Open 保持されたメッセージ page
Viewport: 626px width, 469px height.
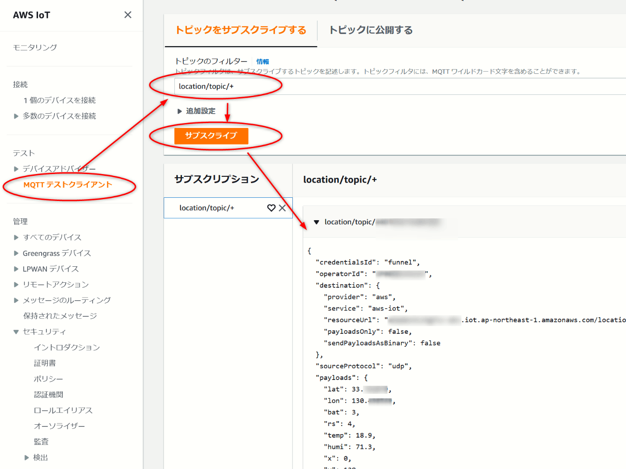[x=60, y=316]
